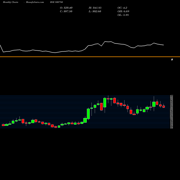Screen dimensions: 180x180
Task: Click the MunafaSutra.com label
Action: pos(35,2)
